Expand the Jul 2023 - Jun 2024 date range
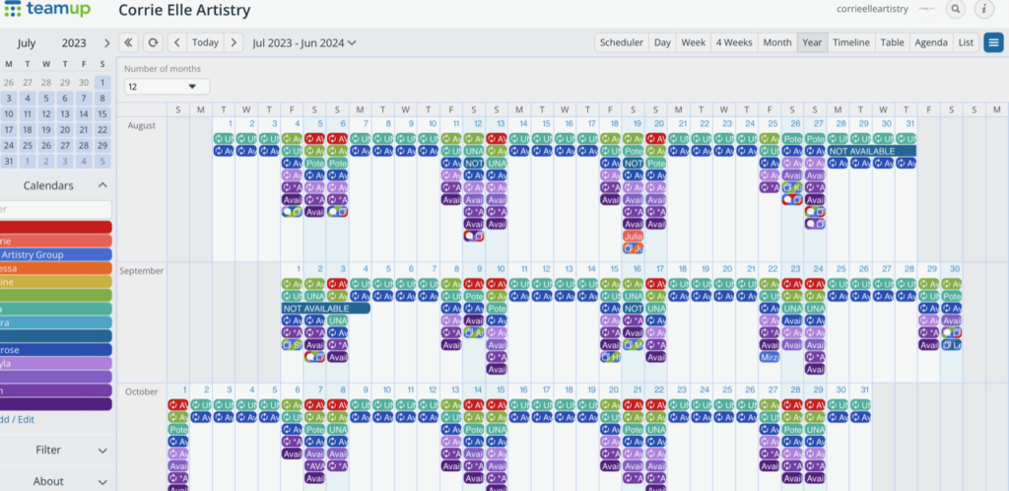This screenshot has width=1009, height=491. [x=304, y=42]
